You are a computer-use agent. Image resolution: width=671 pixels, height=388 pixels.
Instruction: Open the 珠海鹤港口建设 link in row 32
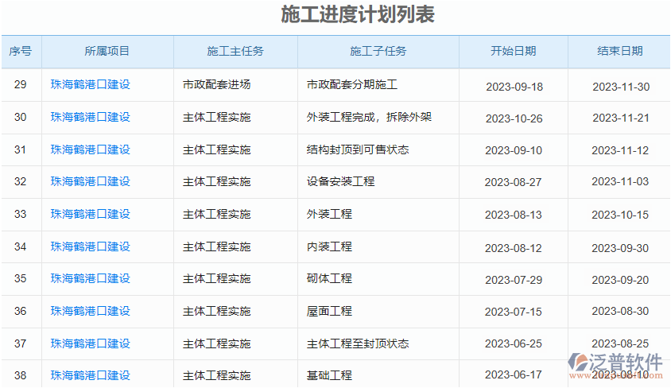(91, 182)
